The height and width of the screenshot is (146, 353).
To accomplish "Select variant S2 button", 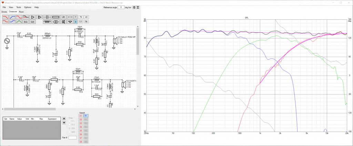I will pyautogui.click(x=81, y=120).
